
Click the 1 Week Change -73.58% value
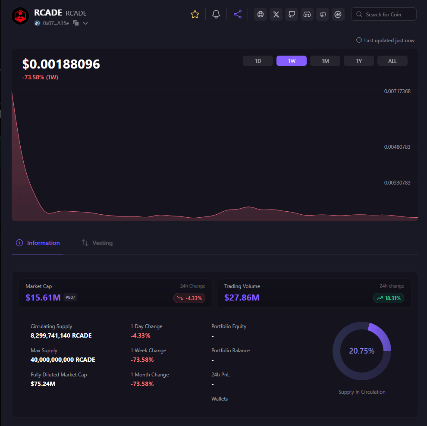pyautogui.click(x=142, y=360)
